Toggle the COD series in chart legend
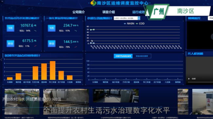The width and height of the screenshot is (213, 119). 140,24
